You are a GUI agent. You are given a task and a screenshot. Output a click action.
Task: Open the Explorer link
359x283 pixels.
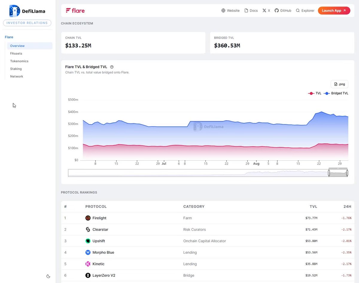click(305, 10)
